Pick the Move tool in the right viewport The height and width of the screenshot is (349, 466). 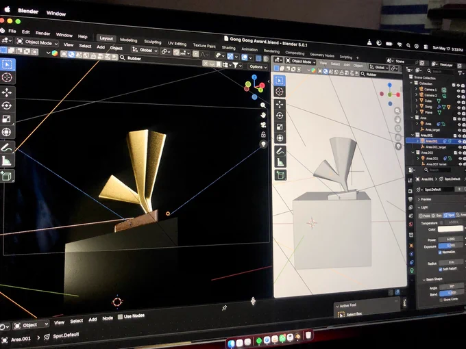click(x=280, y=104)
